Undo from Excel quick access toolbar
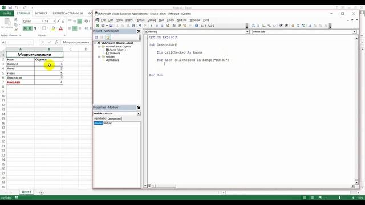This screenshot has height=205, width=365. pyautogui.click(x=17, y=7)
